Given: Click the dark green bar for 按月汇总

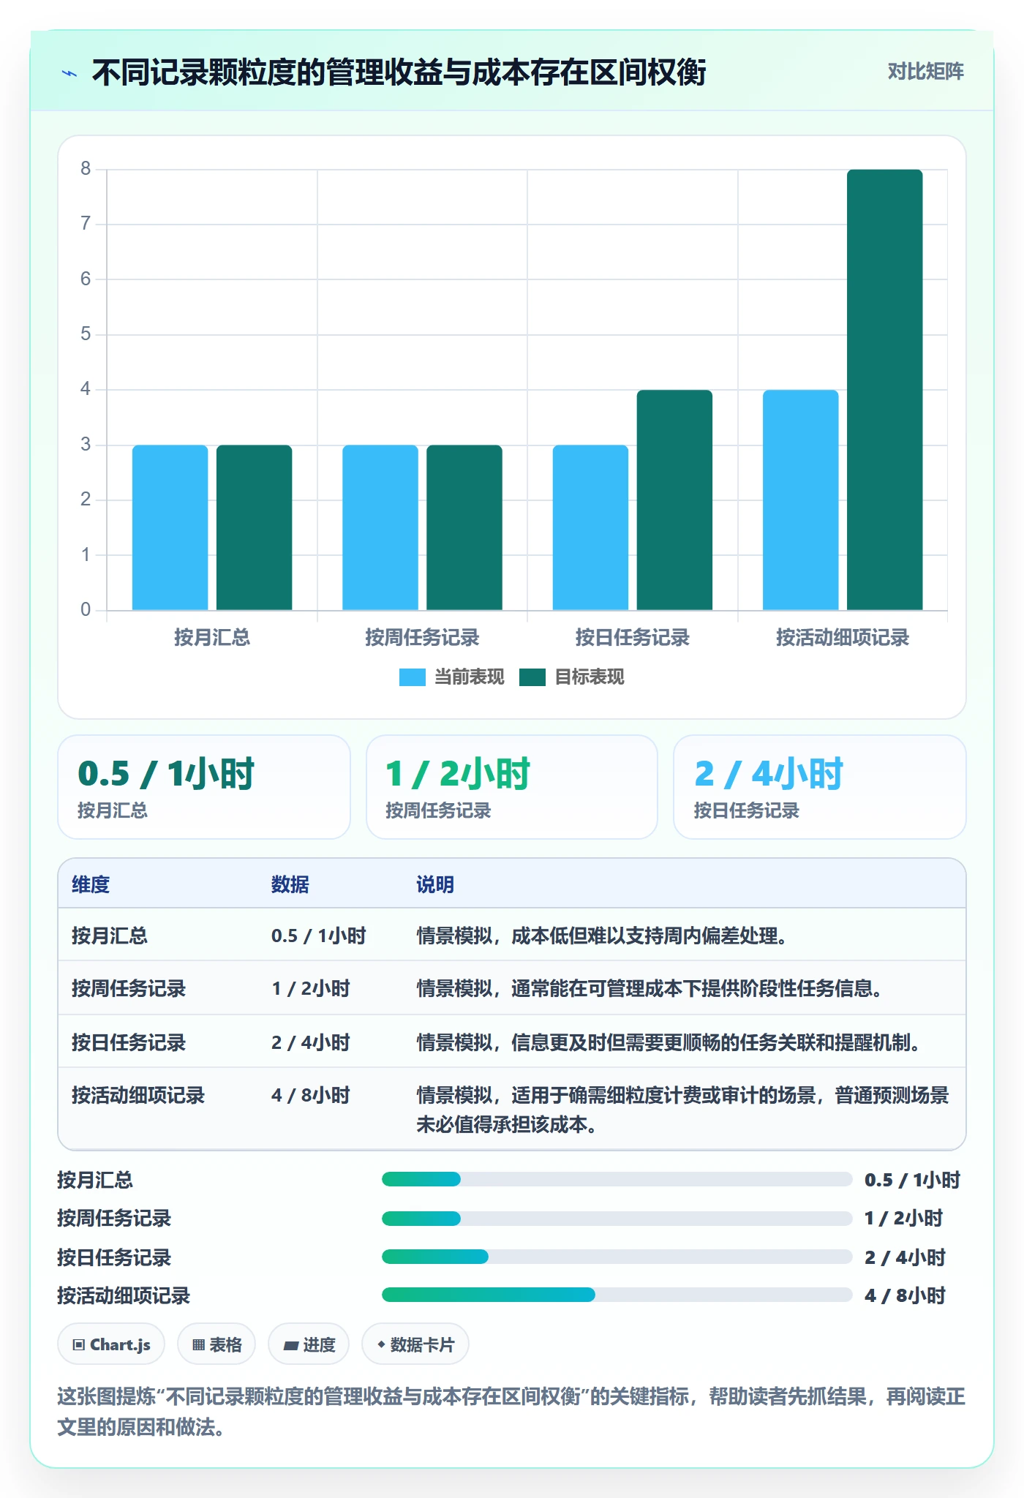Looking at the screenshot, I should pos(254,527).
